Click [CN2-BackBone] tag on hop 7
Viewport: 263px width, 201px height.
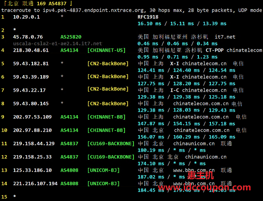[x=108, y=89]
